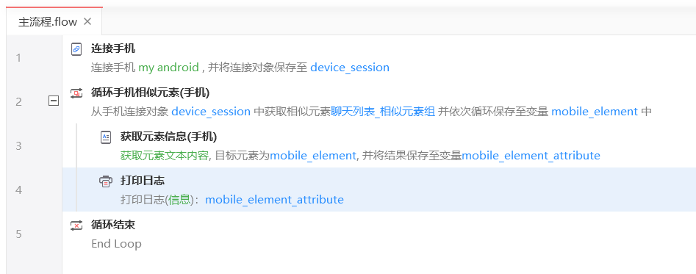The image size is (696, 274).
Task: Select line number 1 in the gutter
Action: 18,57
